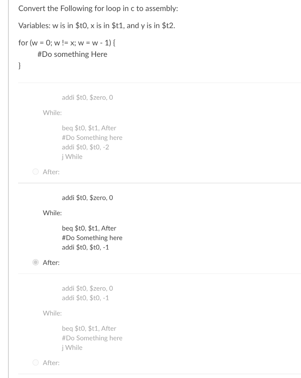
Task: Click the third answer starting with two addi lines
Action: click(111, 317)
